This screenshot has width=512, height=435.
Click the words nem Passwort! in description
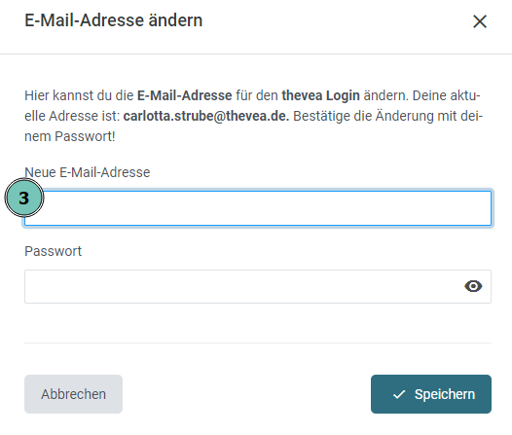70,136
